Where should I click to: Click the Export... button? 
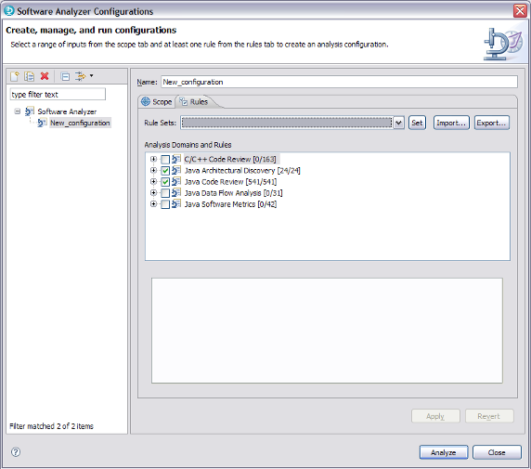492,123
